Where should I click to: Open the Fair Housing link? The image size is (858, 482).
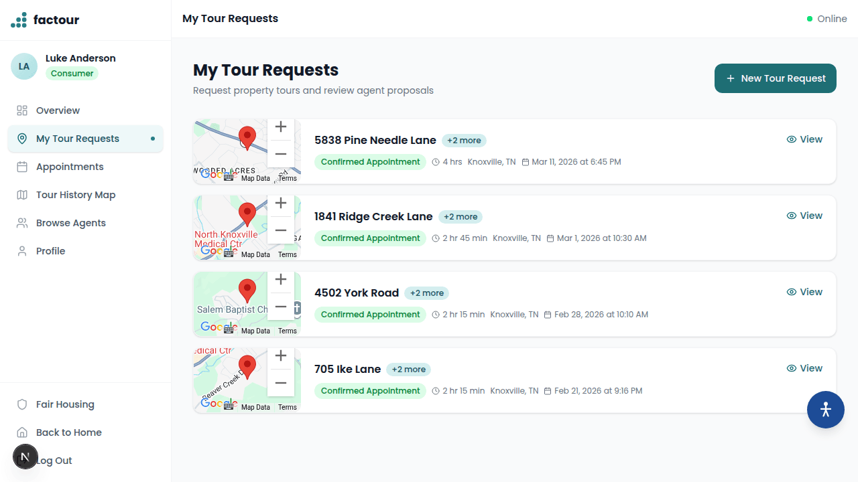coord(64,404)
